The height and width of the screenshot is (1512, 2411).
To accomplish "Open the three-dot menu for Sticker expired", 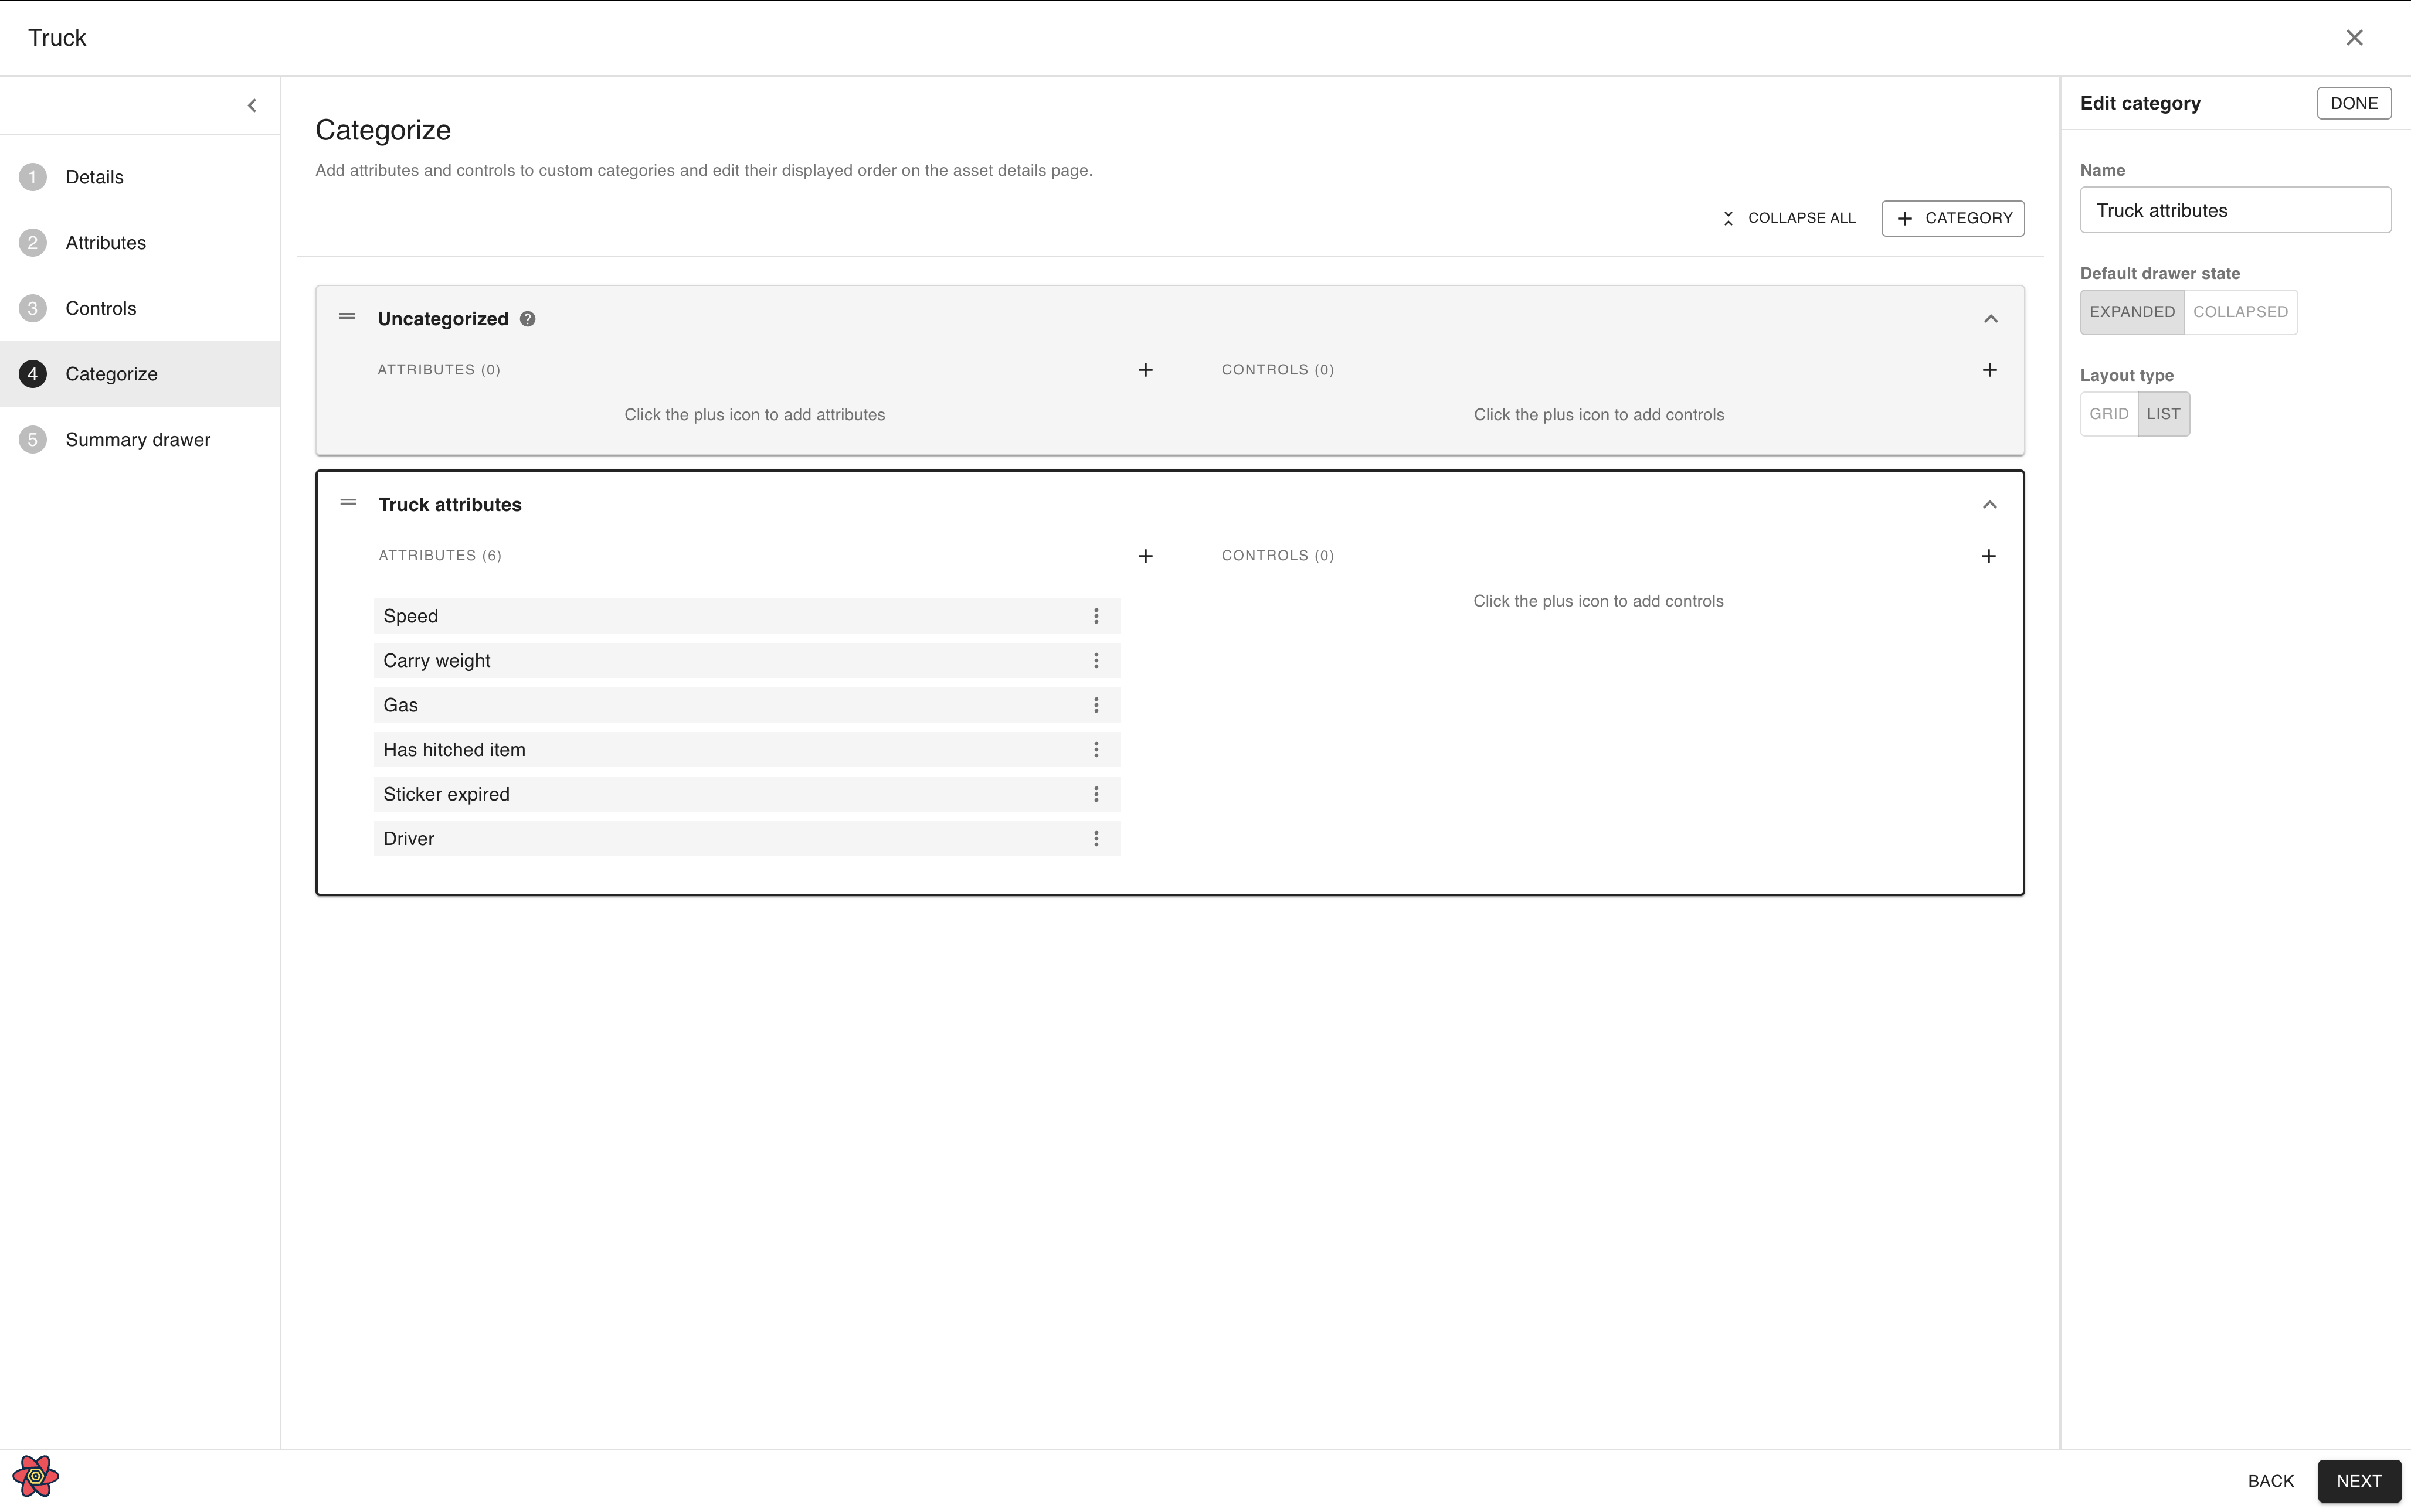I will click(1095, 794).
